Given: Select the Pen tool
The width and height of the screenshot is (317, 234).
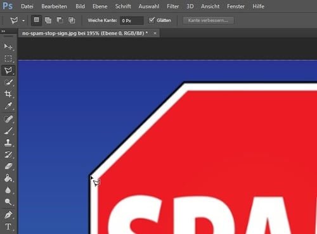Looking at the screenshot, I should [x=8, y=215].
